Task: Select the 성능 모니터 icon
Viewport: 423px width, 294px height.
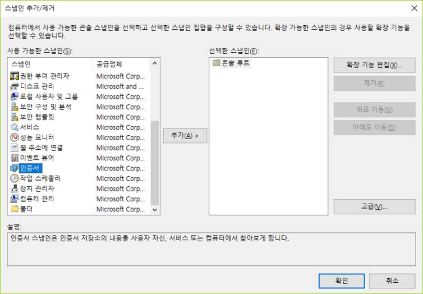Action: 14,137
